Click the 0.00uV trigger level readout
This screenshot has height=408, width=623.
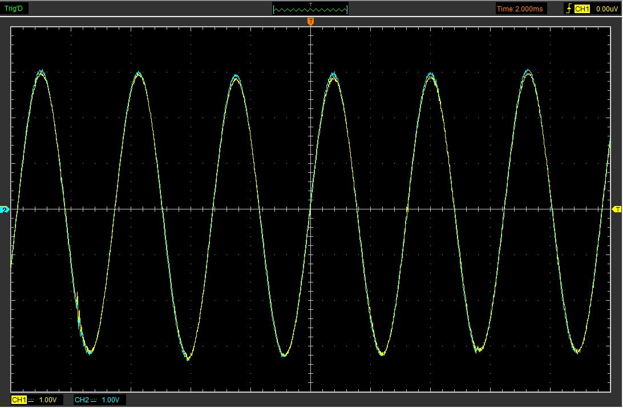(x=605, y=9)
